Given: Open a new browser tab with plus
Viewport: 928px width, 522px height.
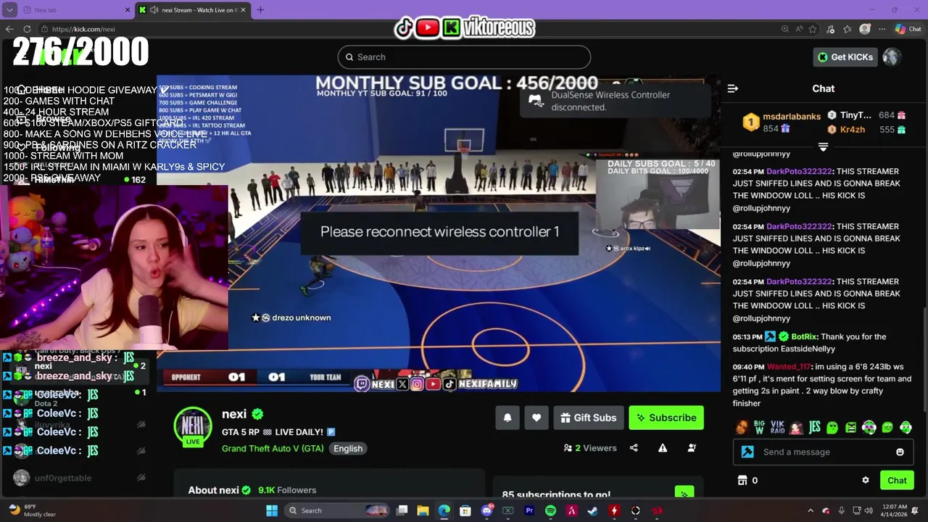Looking at the screenshot, I should tap(260, 10).
